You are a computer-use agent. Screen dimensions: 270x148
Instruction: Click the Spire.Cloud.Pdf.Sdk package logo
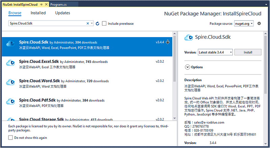pos(10,101)
